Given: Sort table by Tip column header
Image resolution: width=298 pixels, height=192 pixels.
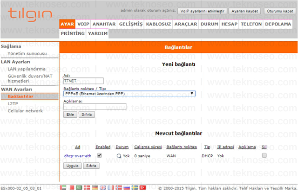Looking at the screenshot, I should pos(207,147).
